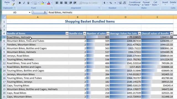Toggle underline formatting
The height and width of the screenshot is (99, 177).
click(x=28, y=3)
